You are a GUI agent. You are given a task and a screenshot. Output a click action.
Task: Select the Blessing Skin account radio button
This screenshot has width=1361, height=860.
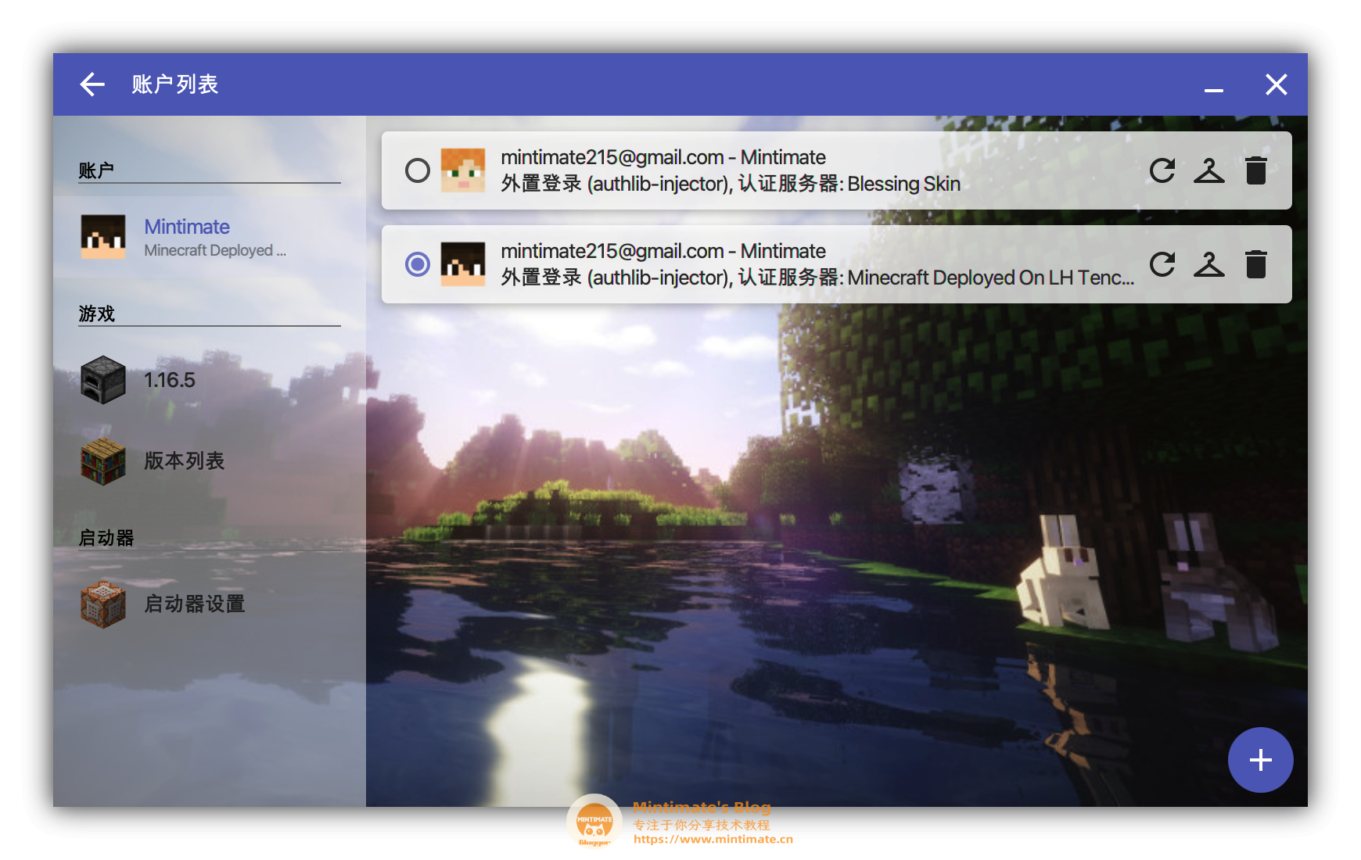[418, 170]
